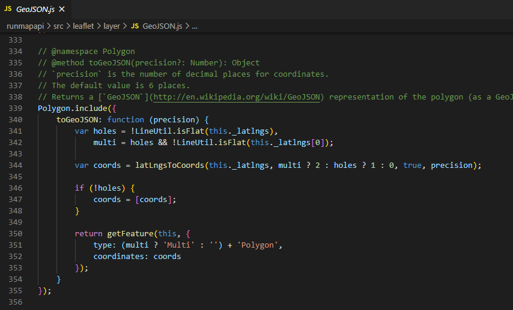Click the 'getFeature' function call
The image size is (513, 310).
point(130,234)
